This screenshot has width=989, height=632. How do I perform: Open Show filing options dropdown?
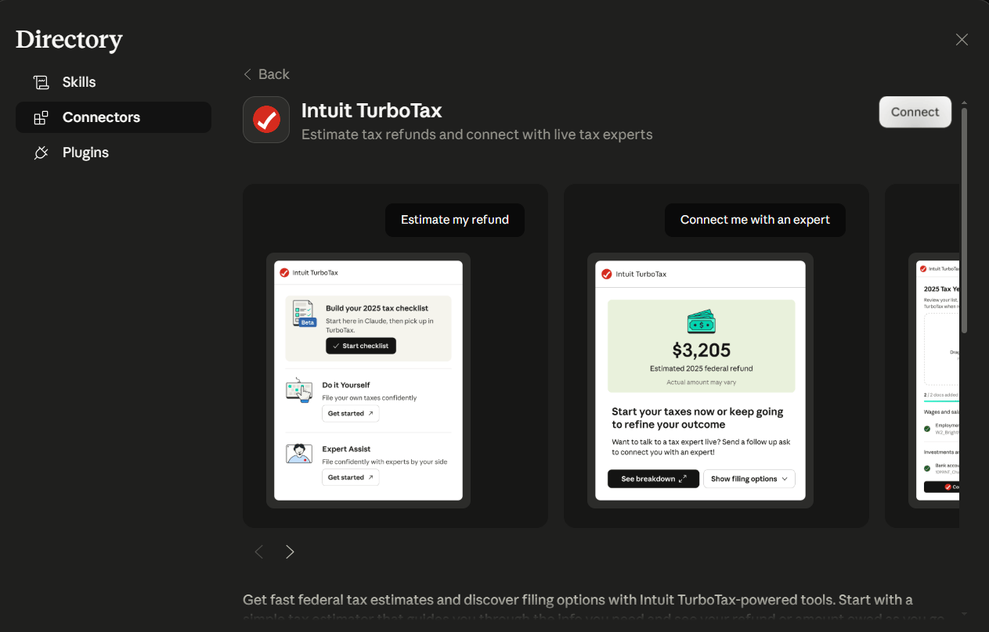click(749, 479)
